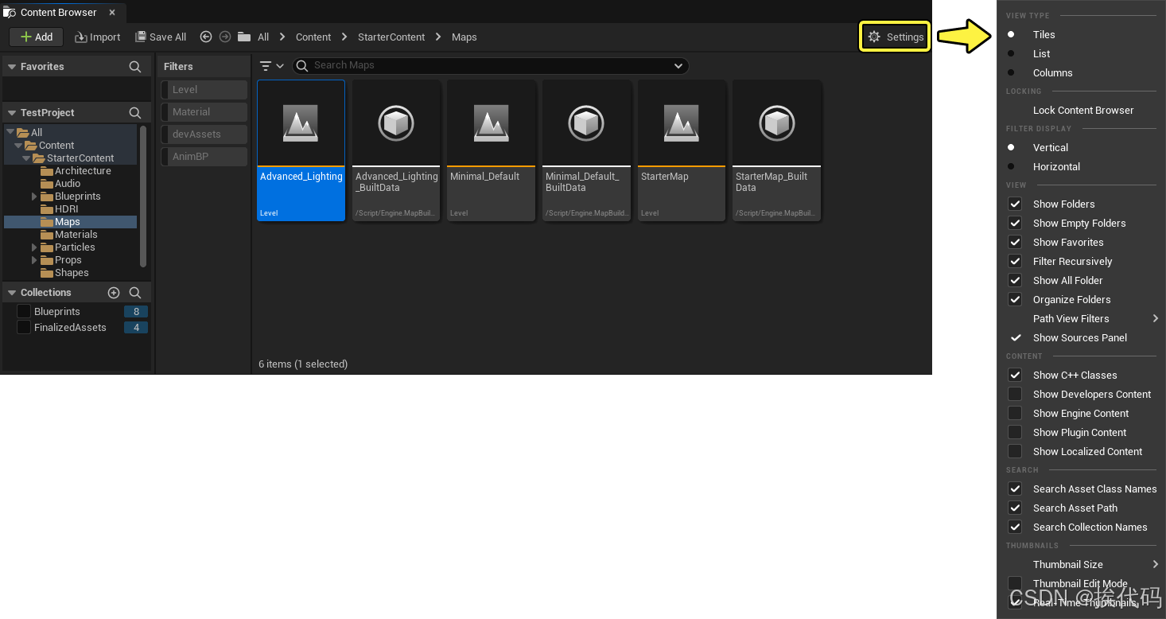This screenshot has width=1166, height=619.
Task: Collapse the TestProject section
Action: click(x=12, y=113)
